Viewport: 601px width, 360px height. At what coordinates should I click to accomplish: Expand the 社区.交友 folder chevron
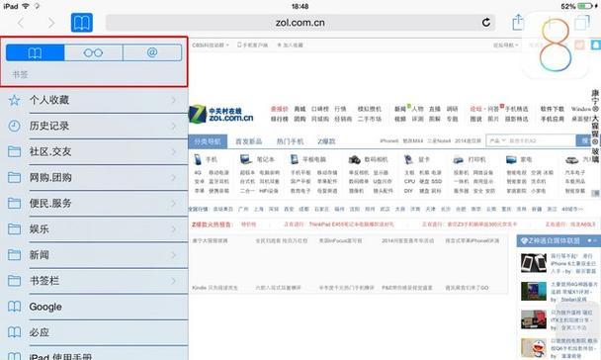pyautogui.click(x=174, y=152)
